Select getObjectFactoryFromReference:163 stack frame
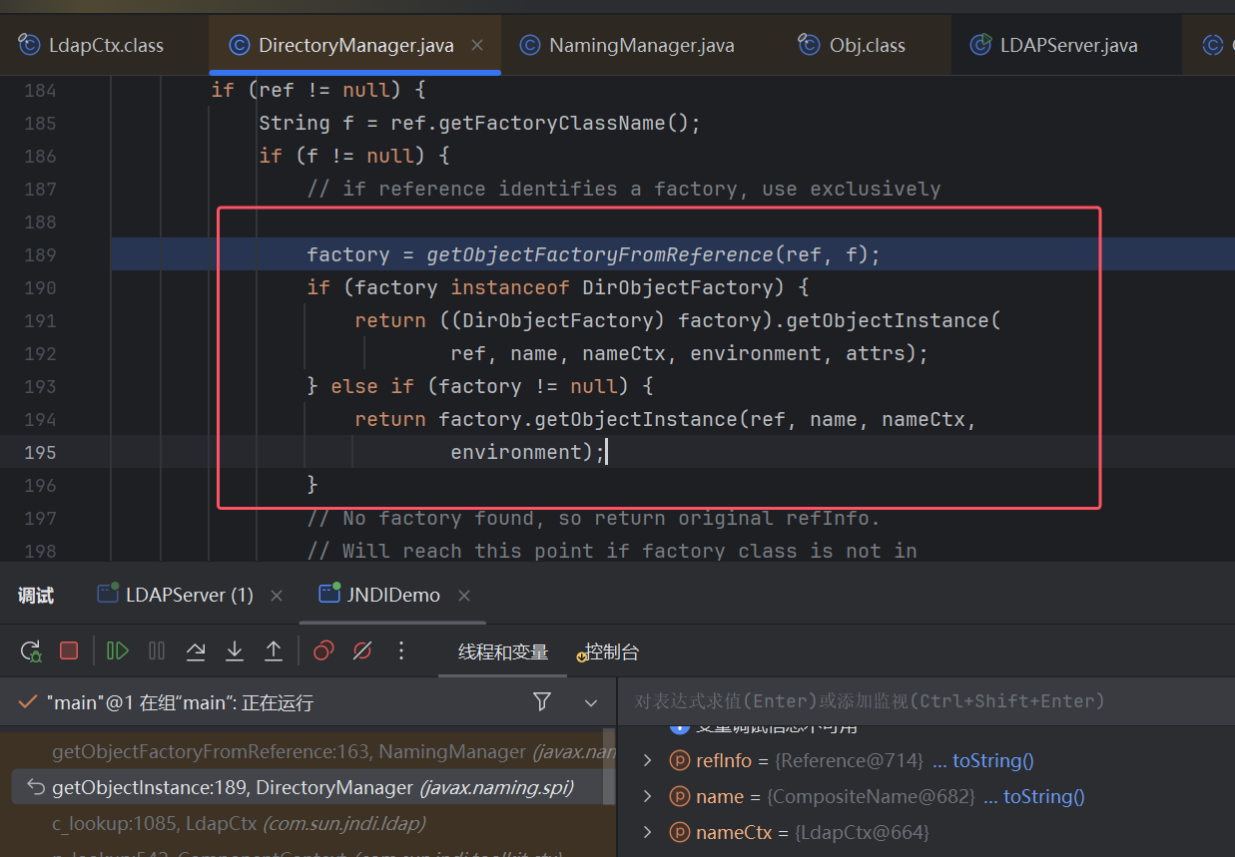 pos(308,752)
